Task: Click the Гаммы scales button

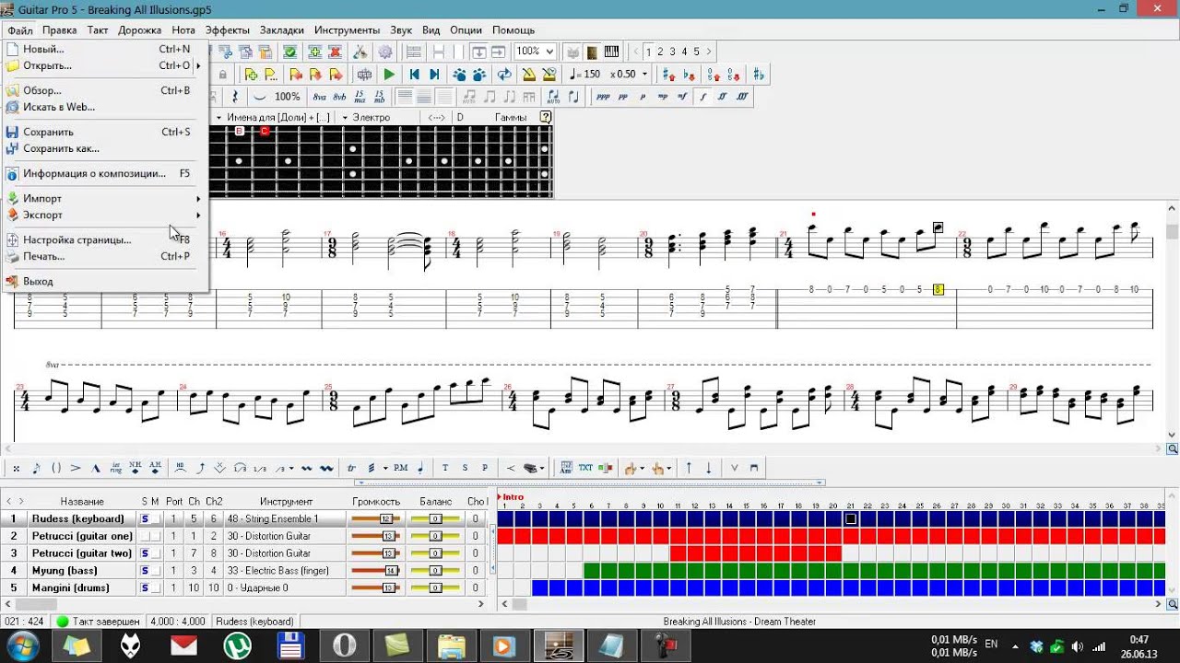Action: pos(511,118)
